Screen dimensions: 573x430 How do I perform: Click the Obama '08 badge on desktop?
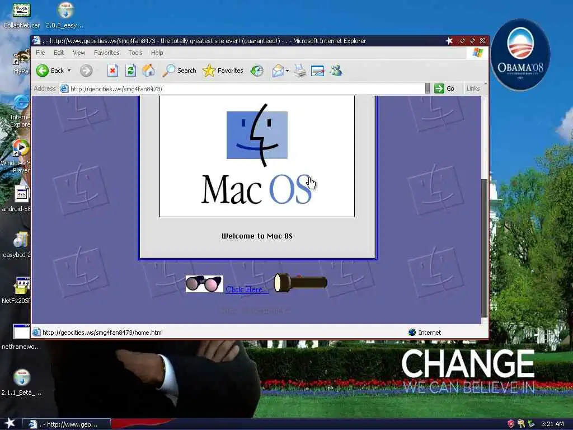point(520,54)
